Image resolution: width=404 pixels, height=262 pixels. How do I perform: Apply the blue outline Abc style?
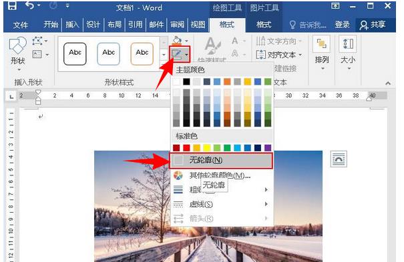click(x=108, y=54)
